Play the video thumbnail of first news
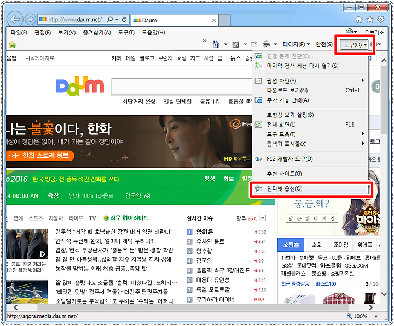The height and width of the screenshot is (326, 394). tap(27, 244)
